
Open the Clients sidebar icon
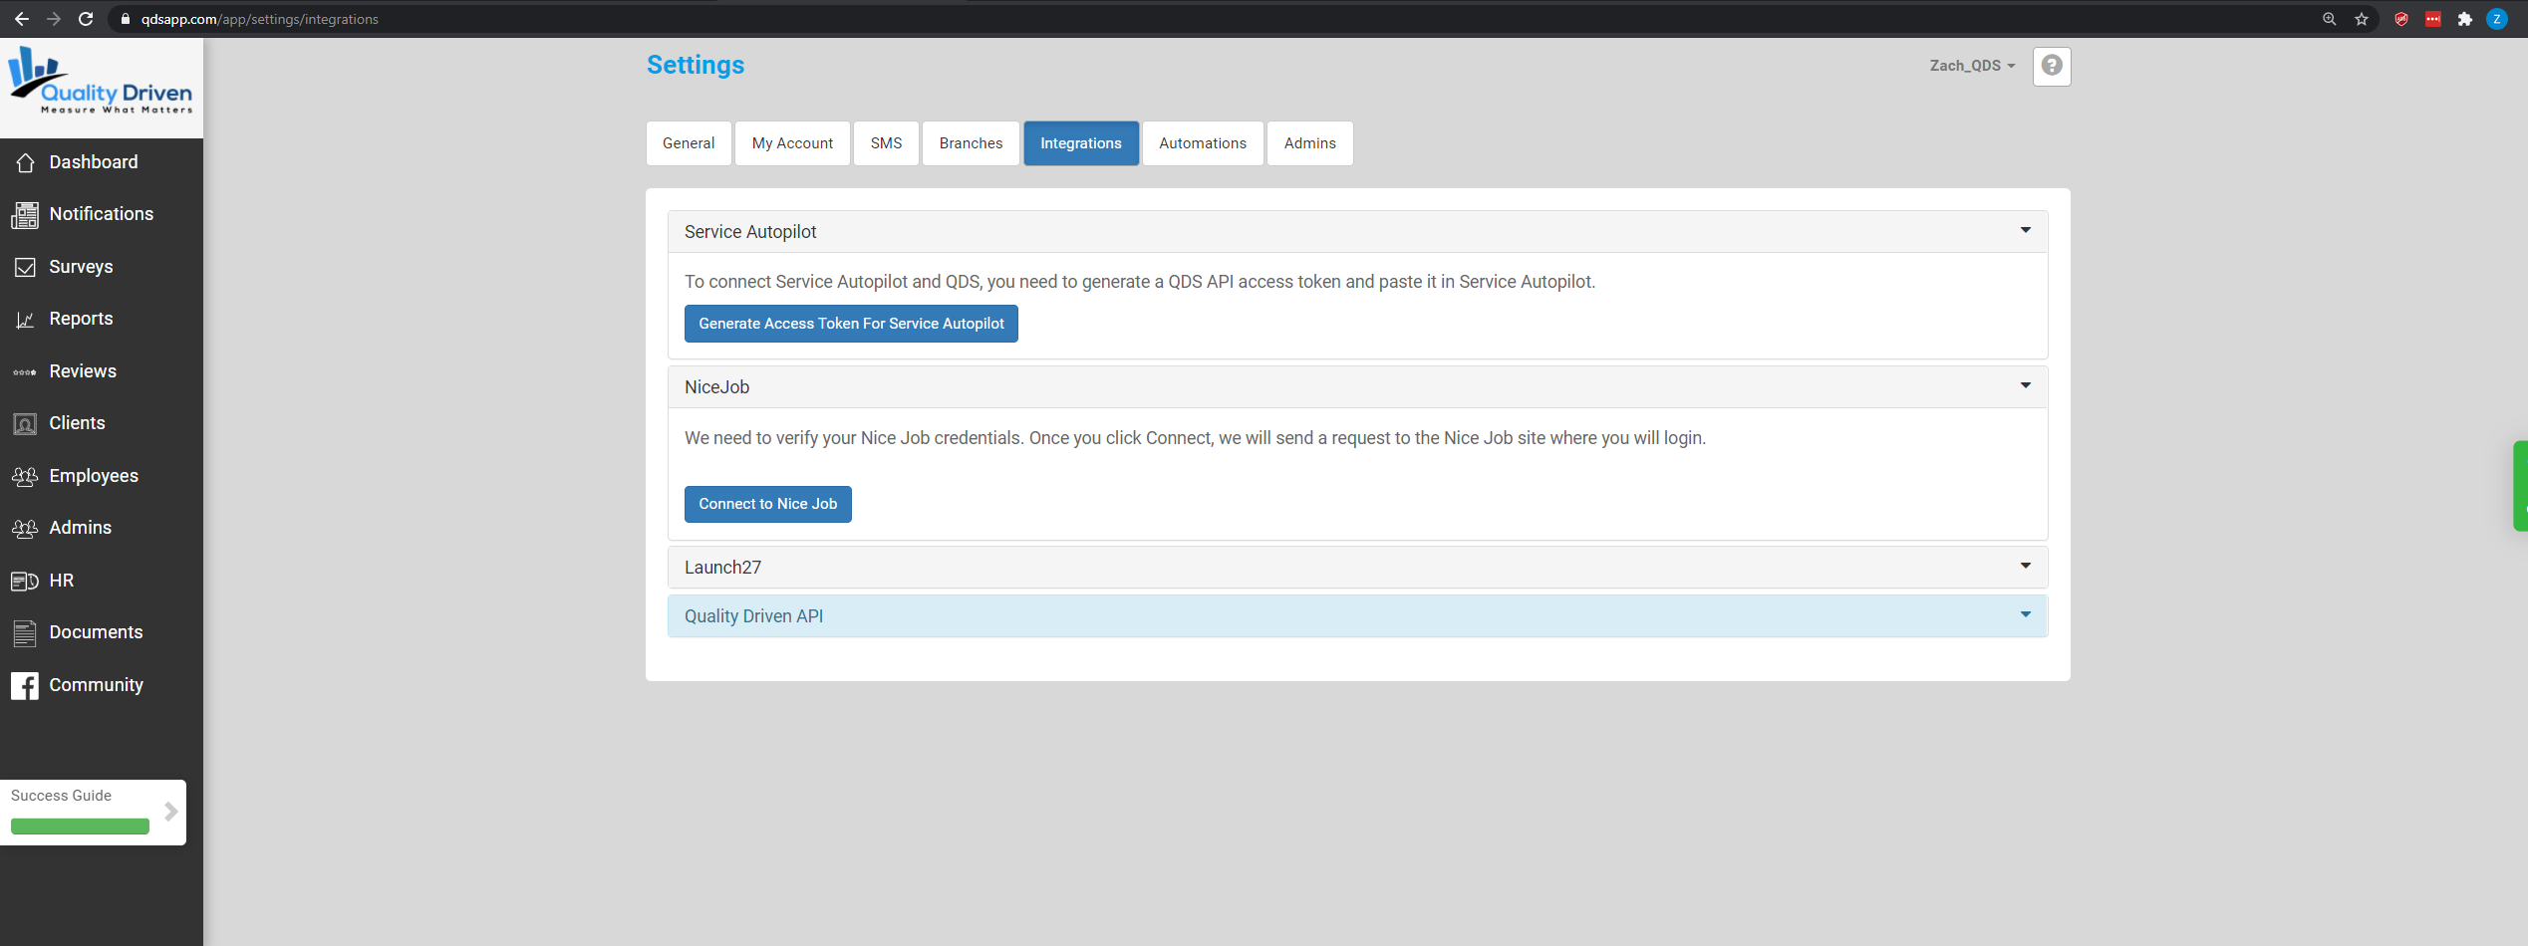pyautogui.click(x=25, y=424)
